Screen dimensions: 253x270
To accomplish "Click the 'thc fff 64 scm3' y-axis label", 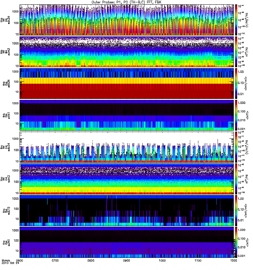I will coord(5,179).
